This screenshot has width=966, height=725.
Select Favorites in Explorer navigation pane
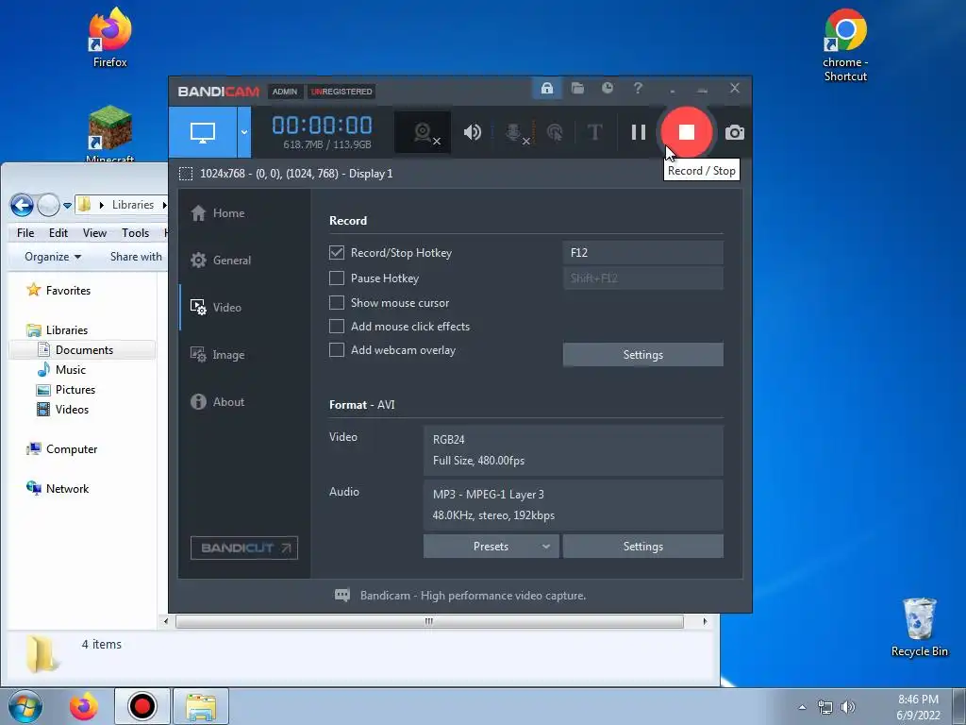pos(68,291)
